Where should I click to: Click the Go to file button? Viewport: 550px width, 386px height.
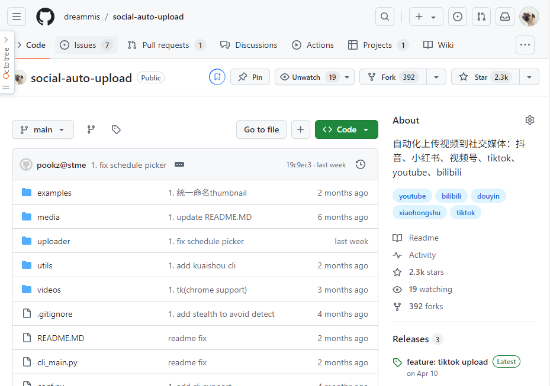(261, 129)
